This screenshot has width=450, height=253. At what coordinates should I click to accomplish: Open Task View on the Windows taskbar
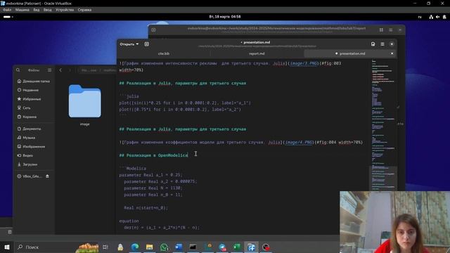105,247
